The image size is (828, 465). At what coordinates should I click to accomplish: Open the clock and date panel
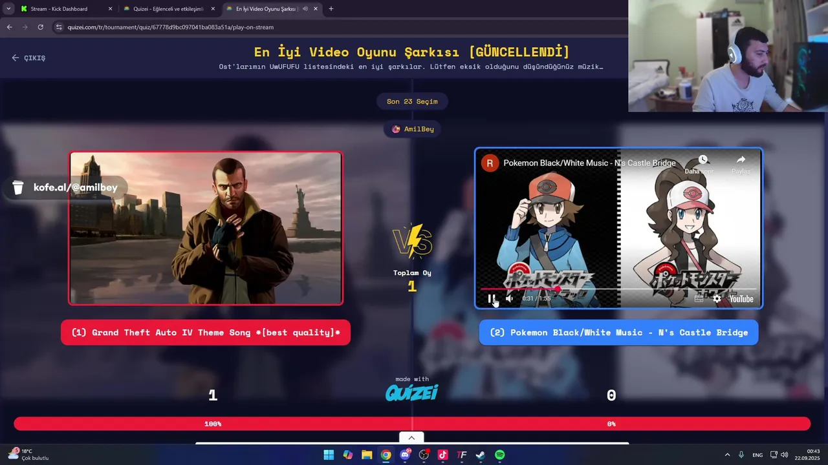809,455
